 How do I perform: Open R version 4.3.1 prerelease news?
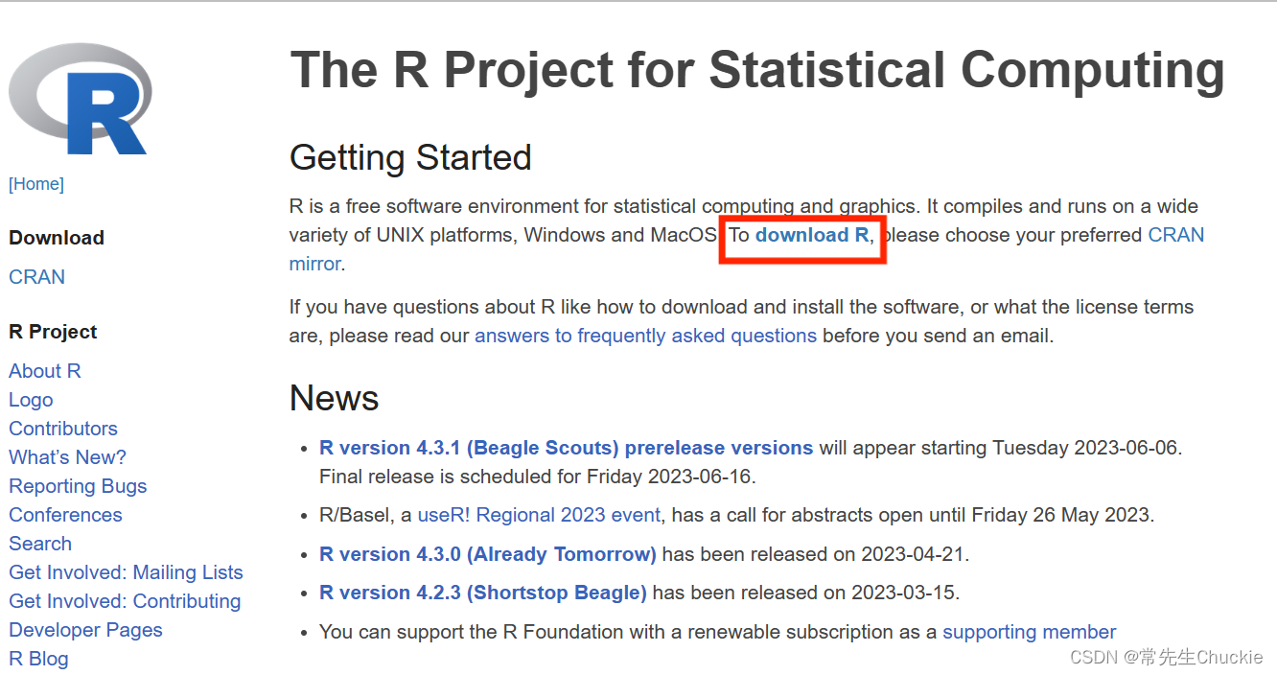566,448
